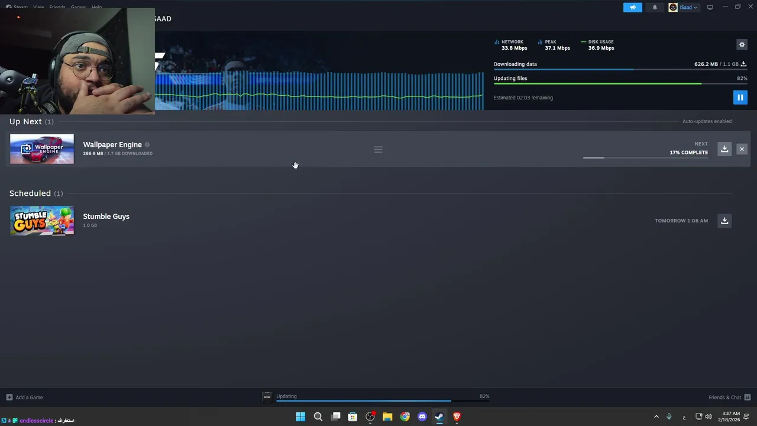Click Estimated 02:03 remaining text

523,98
